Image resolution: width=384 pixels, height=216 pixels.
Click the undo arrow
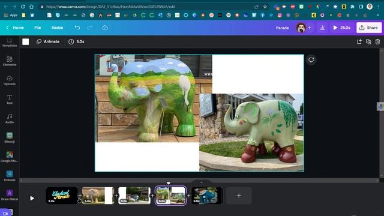(77, 28)
